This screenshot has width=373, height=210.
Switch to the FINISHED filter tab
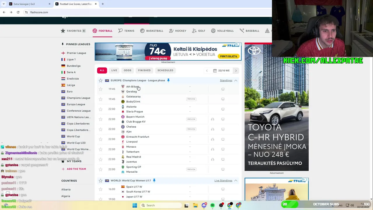pos(145,70)
